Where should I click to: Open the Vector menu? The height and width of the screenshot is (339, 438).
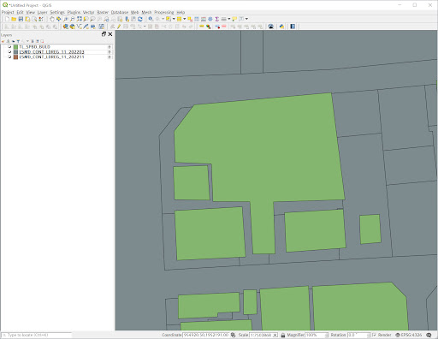click(88, 12)
